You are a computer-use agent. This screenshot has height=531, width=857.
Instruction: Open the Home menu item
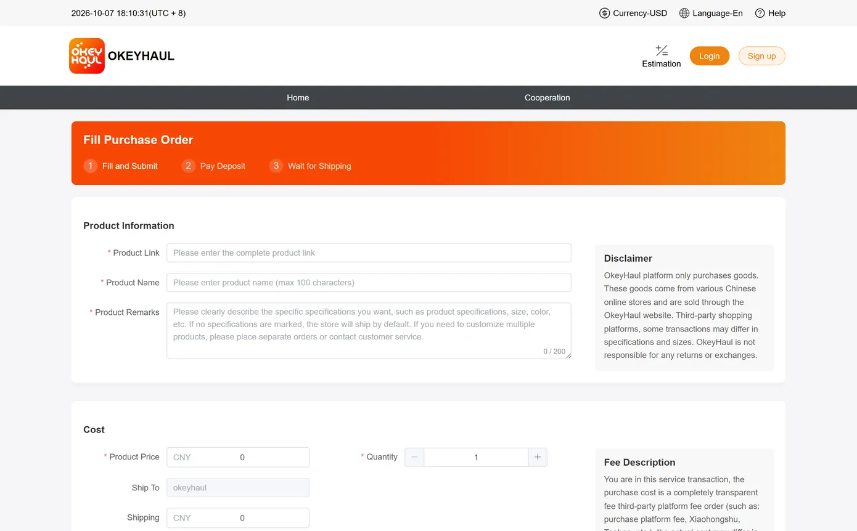tap(298, 97)
